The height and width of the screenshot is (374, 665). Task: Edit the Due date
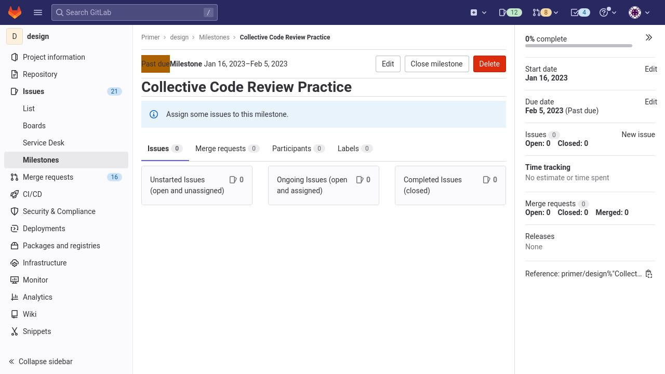click(x=651, y=102)
